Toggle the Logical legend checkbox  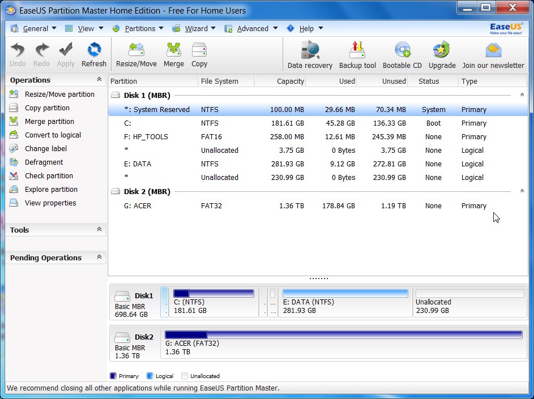point(149,375)
